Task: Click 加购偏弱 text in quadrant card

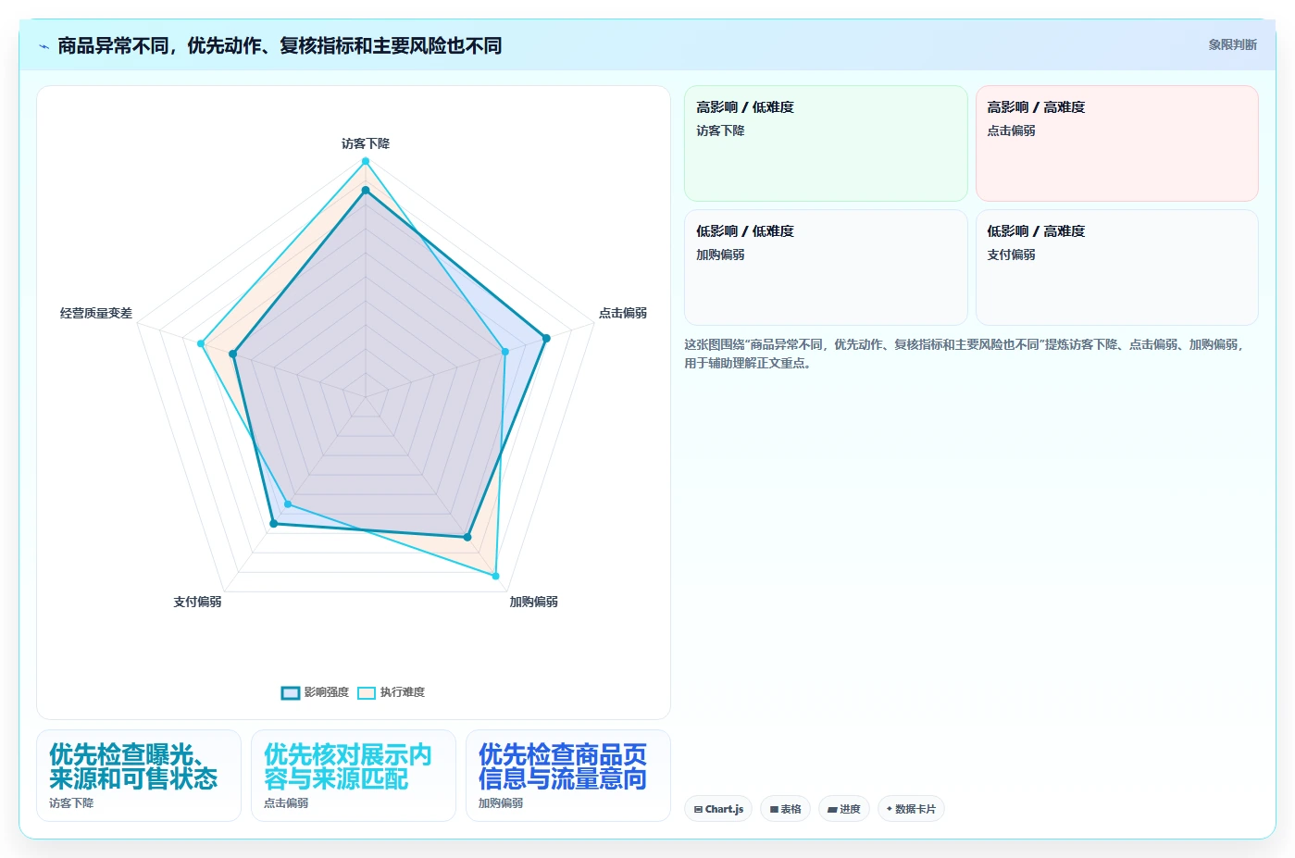Action: [720, 255]
